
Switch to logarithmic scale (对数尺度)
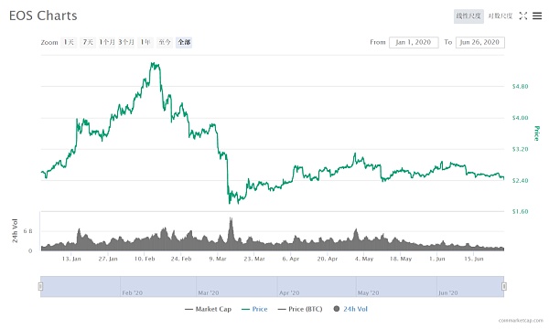(501, 16)
